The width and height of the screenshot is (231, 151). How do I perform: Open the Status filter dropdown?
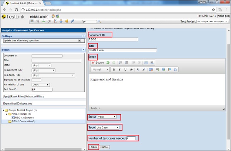tap(41, 66)
